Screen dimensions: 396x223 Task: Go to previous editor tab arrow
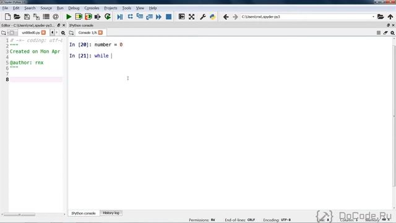click(52, 32)
